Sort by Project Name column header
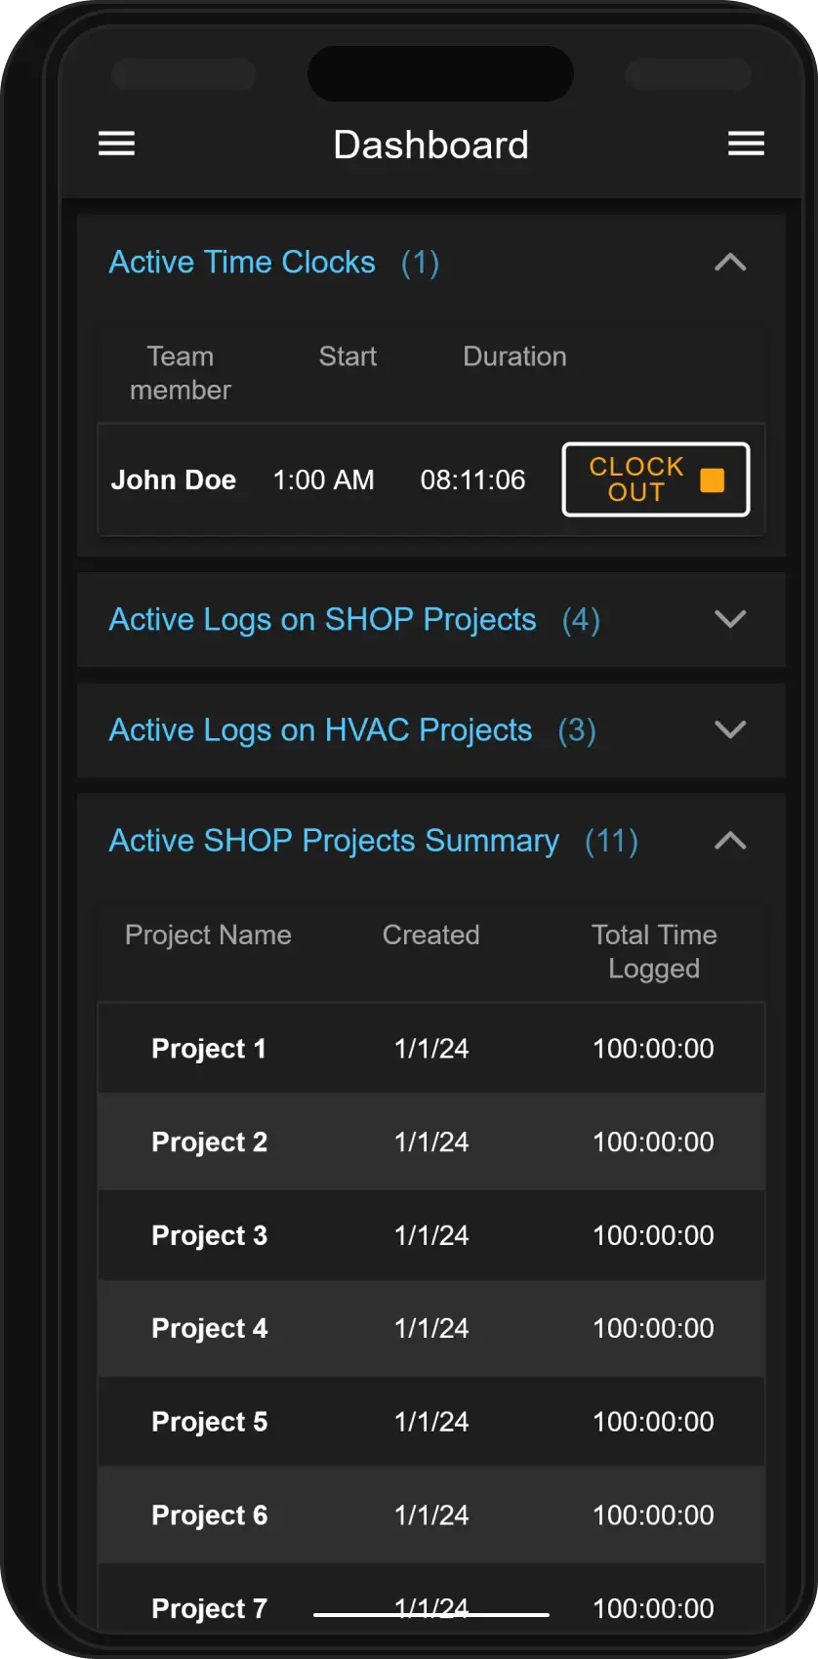This screenshot has width=818, height=1659. coord(208,934)
